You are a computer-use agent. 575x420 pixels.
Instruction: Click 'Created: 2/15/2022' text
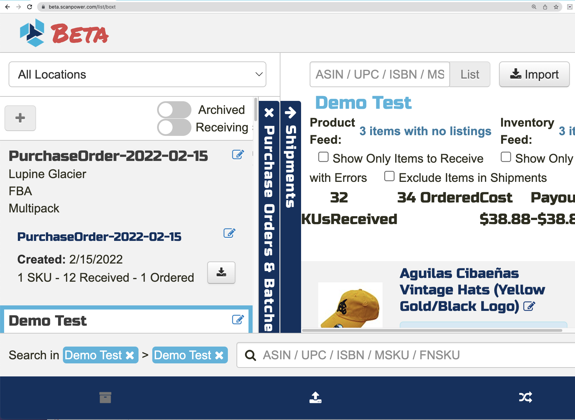(70, 259)
